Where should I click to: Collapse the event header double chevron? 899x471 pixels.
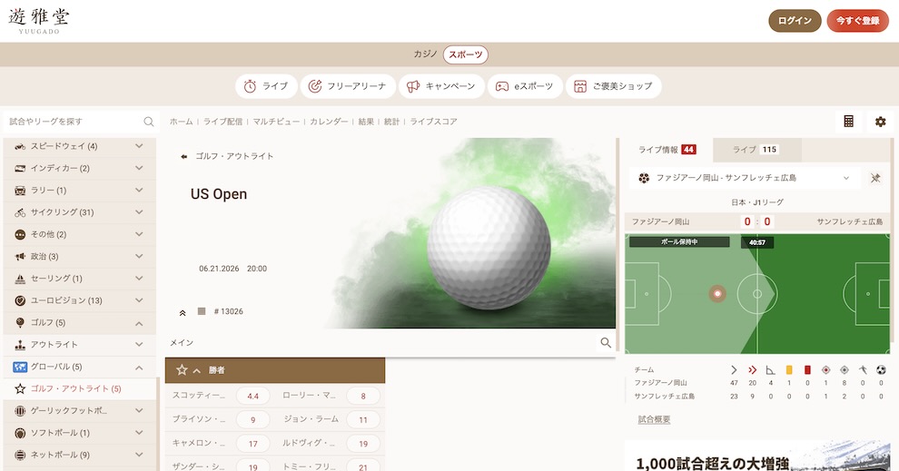183,313
